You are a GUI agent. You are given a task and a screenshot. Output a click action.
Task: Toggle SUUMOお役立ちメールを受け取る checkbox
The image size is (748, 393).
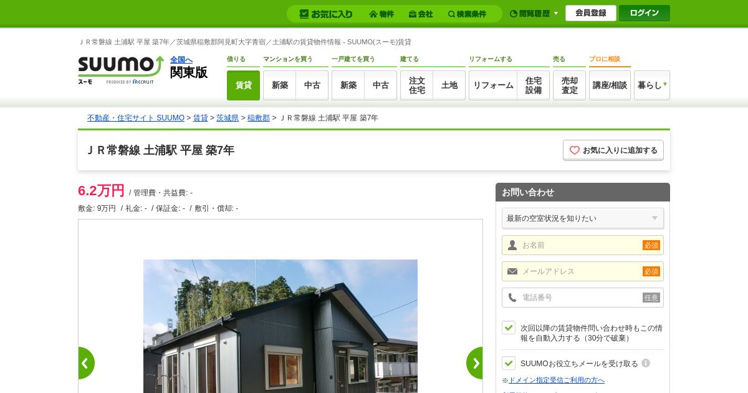(x=509, y=363)
